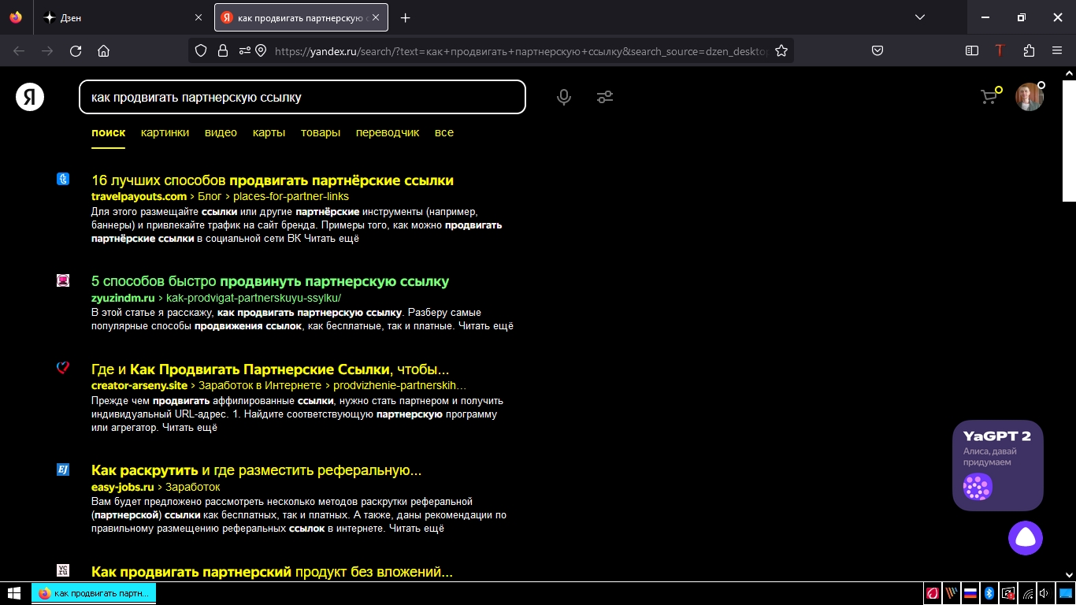Select the переводчик search category
Screen dimensions: 1076x605
pos(388,132)
